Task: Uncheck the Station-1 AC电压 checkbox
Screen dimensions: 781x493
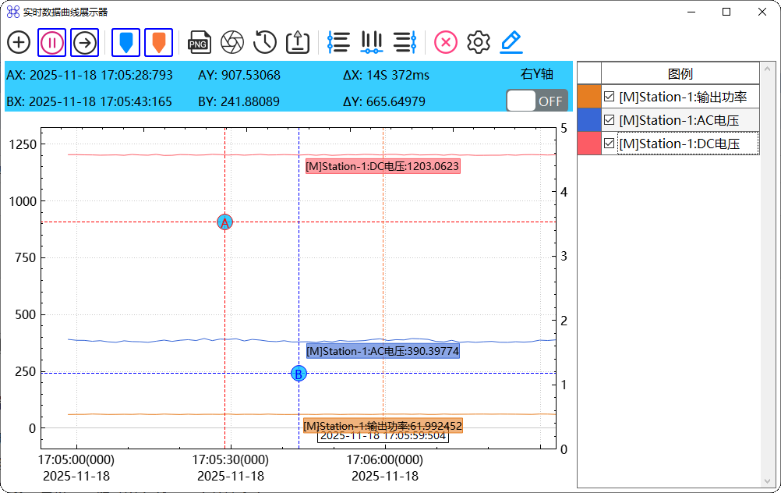Action: click(x=609, y=120)
